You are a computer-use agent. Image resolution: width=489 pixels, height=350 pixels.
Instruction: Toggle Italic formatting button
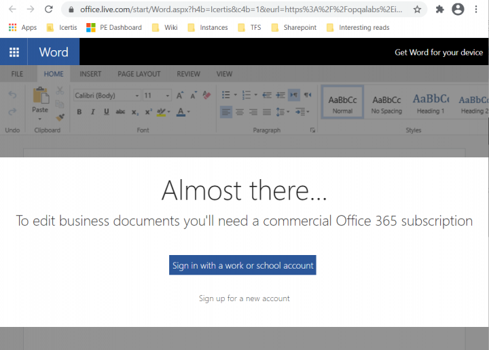point(92,112)
